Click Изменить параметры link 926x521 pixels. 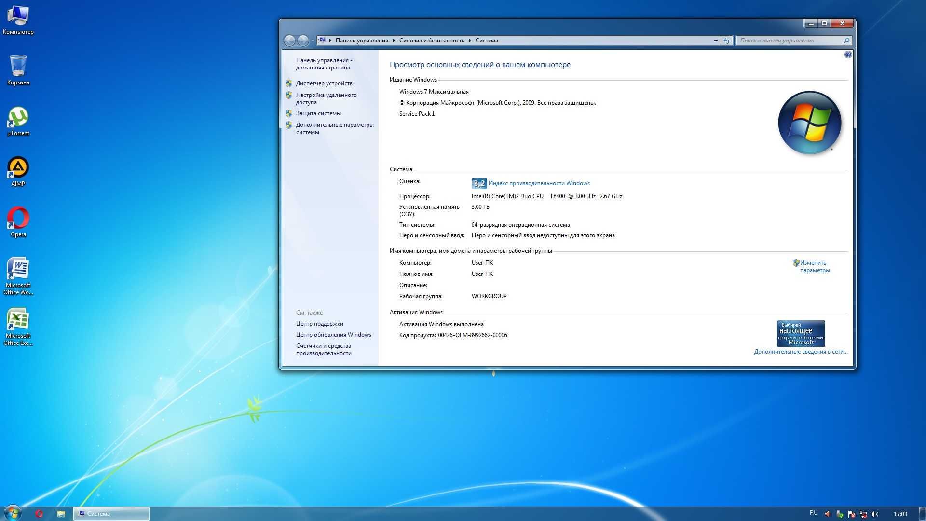click(815, 266)
